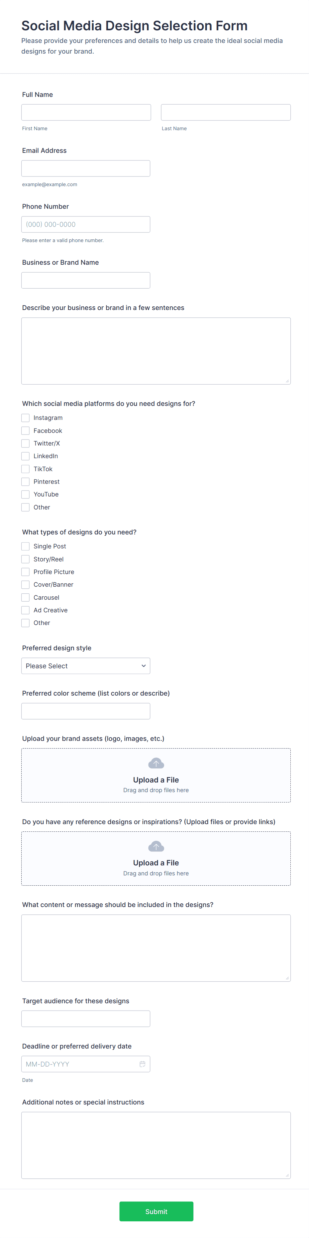Open the Preferred design style dropdown
This screenshot has height=1238, width=309.
pos(86,666)
